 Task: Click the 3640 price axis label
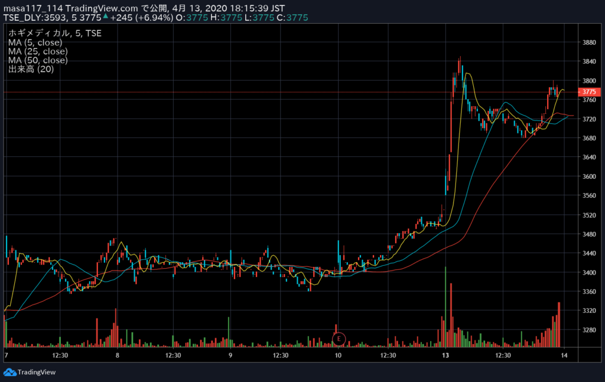(589, 157)
